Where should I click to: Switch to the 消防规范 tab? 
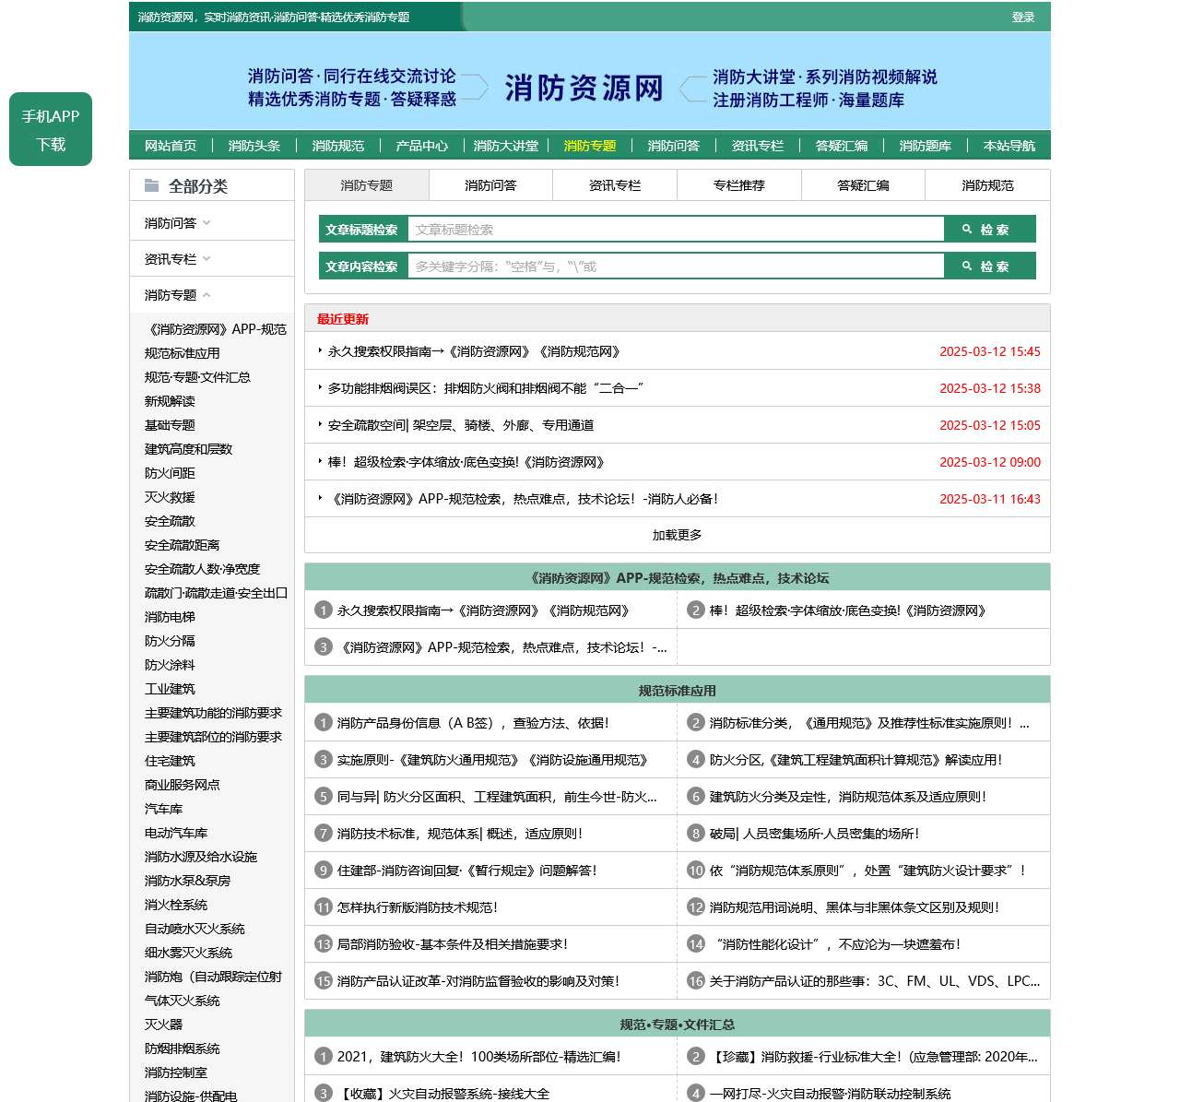point(987,185)
